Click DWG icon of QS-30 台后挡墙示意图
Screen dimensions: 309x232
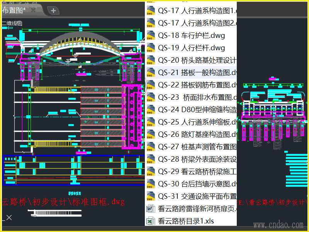point(151,184)
